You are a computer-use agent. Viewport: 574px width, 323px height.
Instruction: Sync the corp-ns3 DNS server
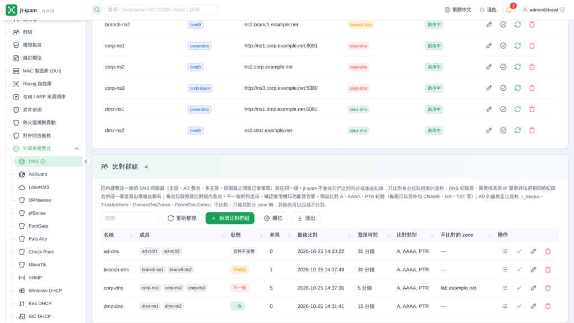tap(517, 88)
